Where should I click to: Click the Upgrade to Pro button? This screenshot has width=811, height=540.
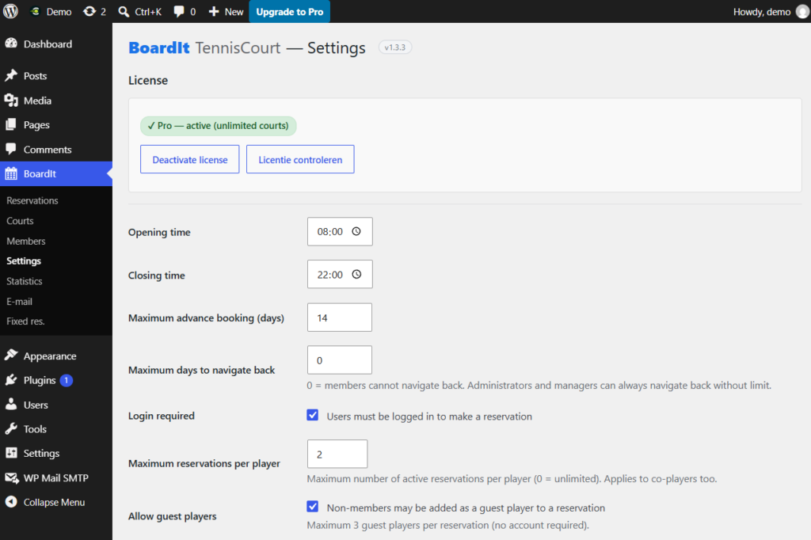pos(290,11)
